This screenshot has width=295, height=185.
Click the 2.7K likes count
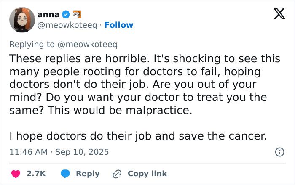coord(36,174)
